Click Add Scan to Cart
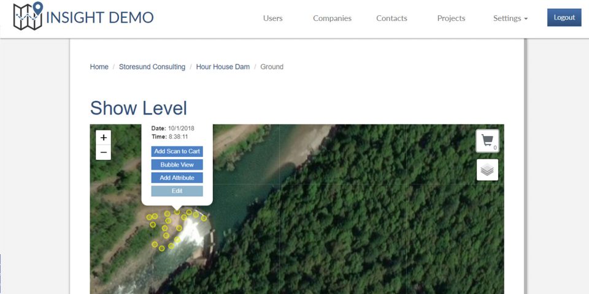Image resolution: width=589 pixels, height=294 pixels. click(x=177, y=151)
